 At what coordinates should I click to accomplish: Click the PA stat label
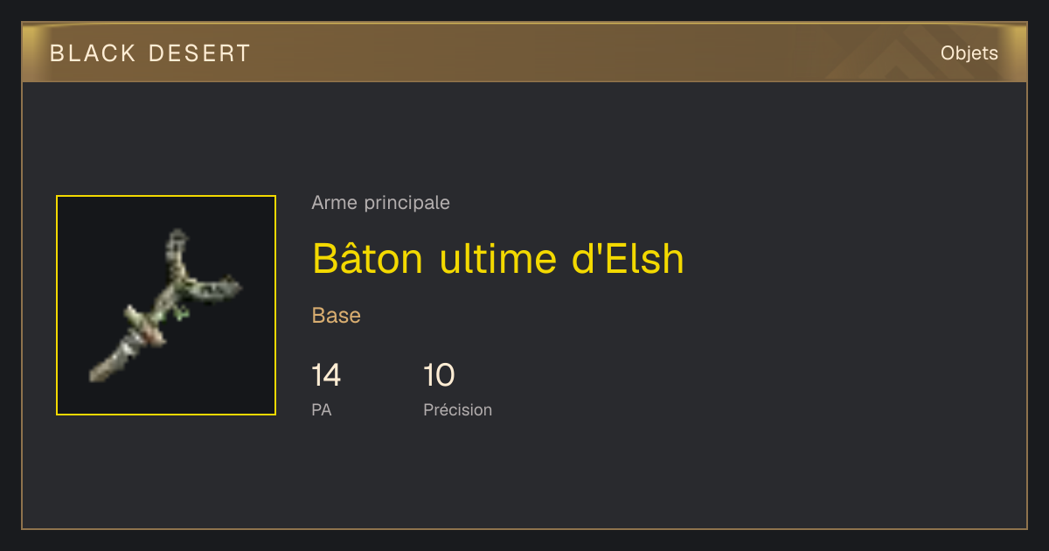click(x=322, y=409)
